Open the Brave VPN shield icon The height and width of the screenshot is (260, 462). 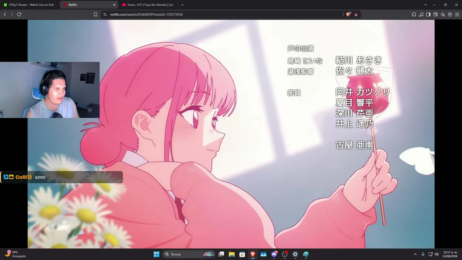pos(450,14)
